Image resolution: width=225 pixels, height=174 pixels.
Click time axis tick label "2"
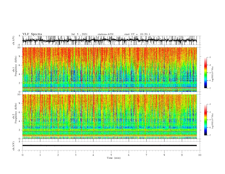(x=58, y=155)
